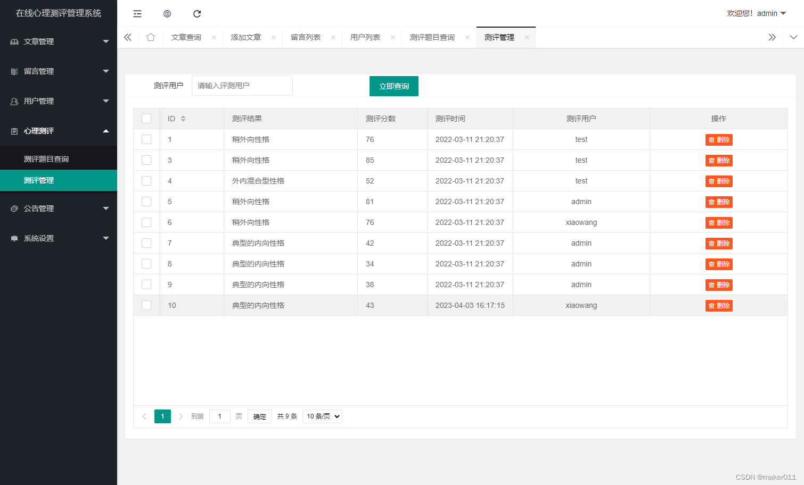Expand the 用户管理 sidebar menu

59,101
